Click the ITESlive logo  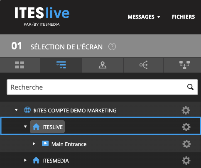point(42,16)
